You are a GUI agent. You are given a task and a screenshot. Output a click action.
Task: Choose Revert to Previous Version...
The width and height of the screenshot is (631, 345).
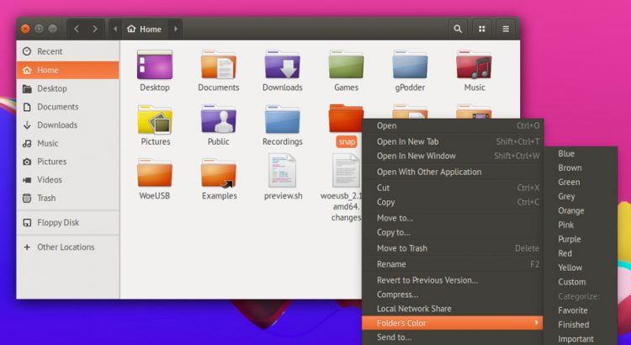click(x=453, y=280)
